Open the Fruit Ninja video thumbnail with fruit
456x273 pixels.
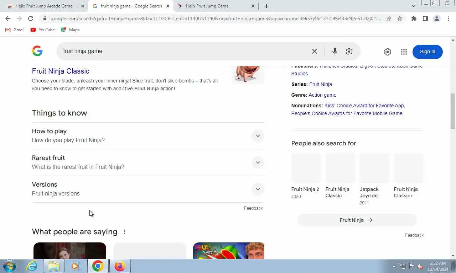(x=229, y=251)
